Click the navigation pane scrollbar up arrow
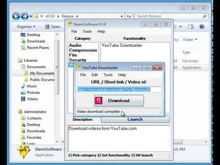The image size is (220, 165). click(57, 34)
